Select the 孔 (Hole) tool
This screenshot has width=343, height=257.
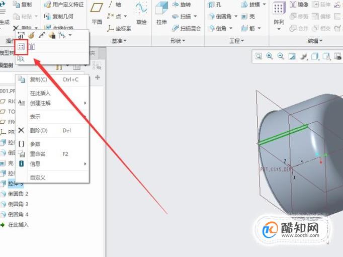215,5
